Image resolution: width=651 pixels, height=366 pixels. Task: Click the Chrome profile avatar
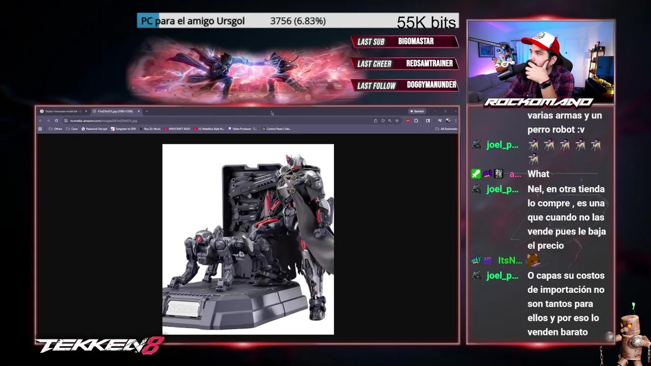coord(448,120)
